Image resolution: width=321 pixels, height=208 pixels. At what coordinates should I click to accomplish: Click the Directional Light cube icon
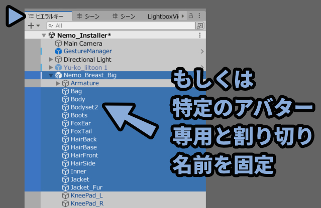pos(58,60)
